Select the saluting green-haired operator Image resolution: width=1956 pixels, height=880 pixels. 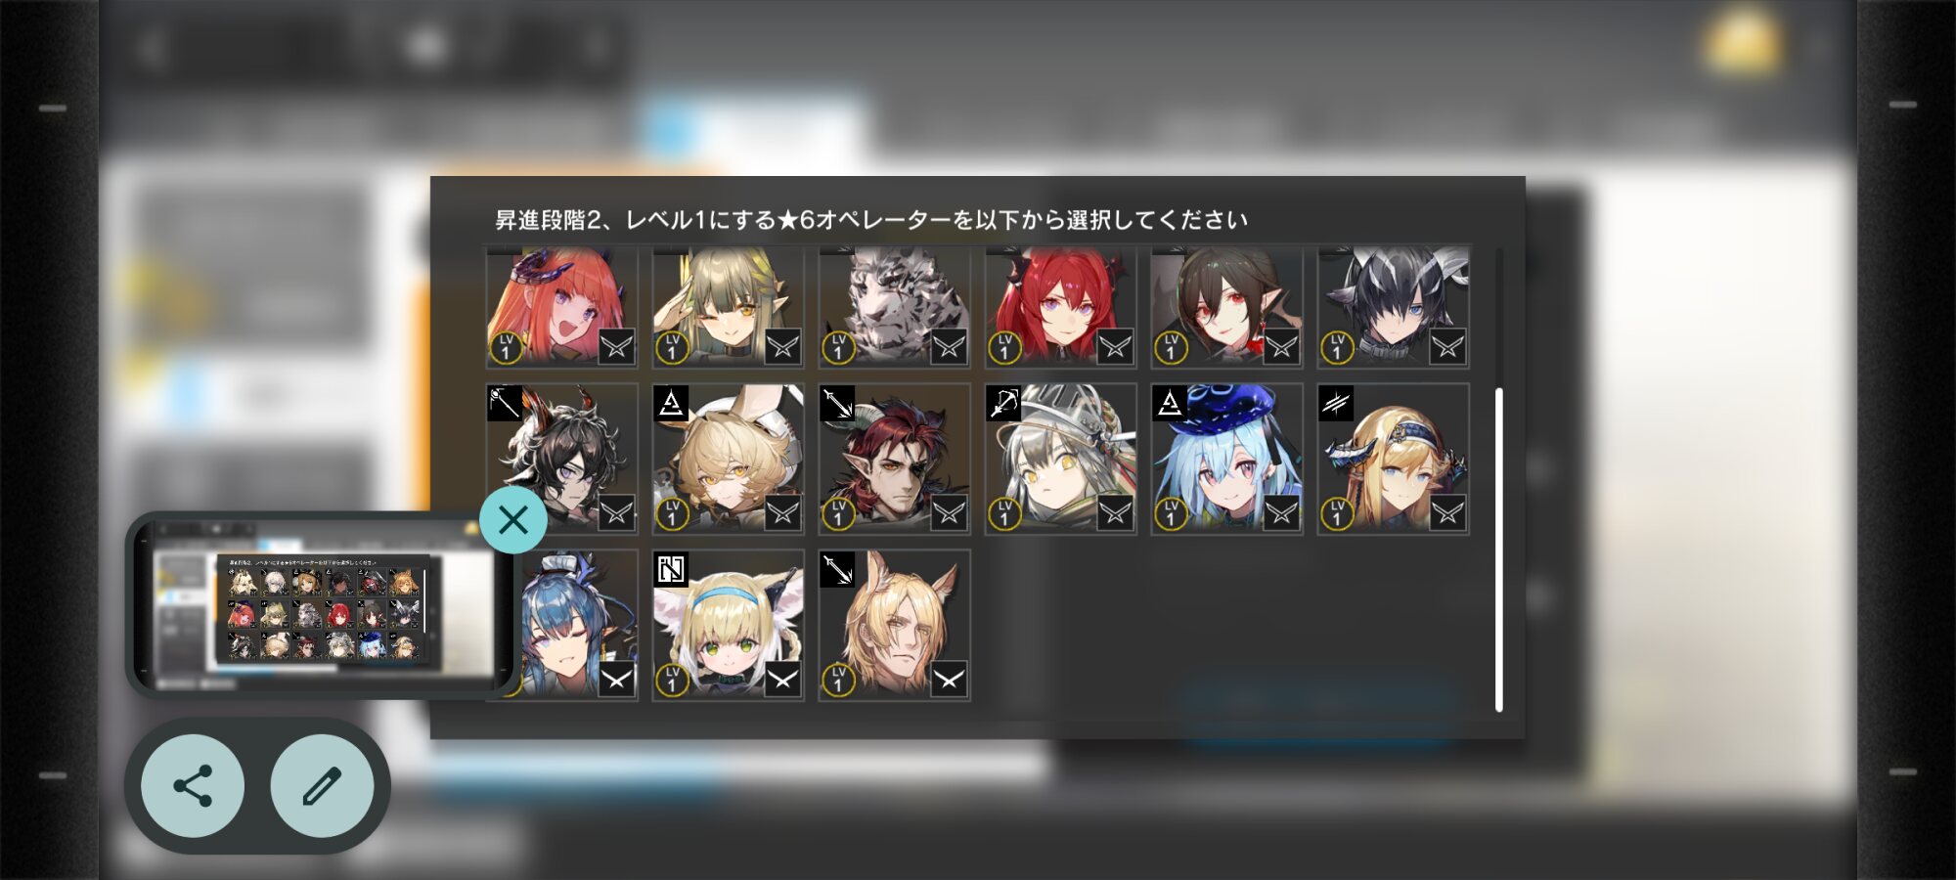(729, 307)
